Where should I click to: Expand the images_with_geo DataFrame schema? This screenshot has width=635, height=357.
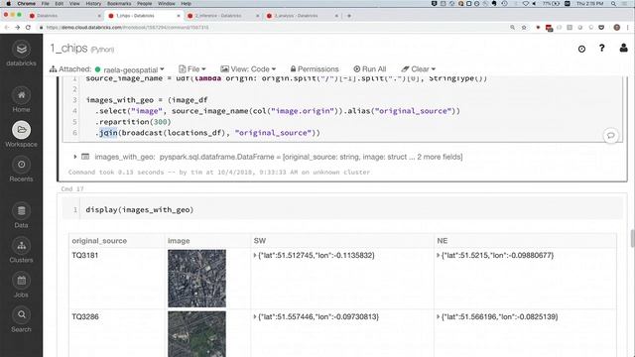[75, 157]
